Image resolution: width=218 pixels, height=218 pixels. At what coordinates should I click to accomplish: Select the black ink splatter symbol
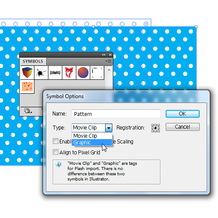tap(41, 72)
